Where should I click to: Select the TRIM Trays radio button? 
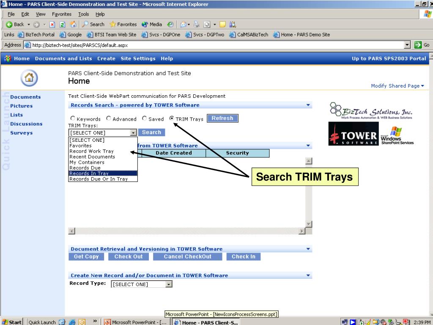point(172,118)
